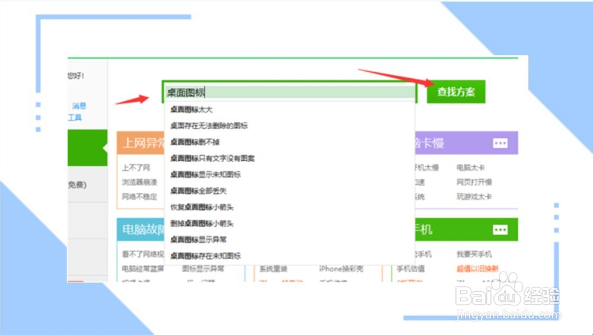Screen dimensions: 593x335
Task: Open the 我要买手机 link
Action: coord(474,254)
